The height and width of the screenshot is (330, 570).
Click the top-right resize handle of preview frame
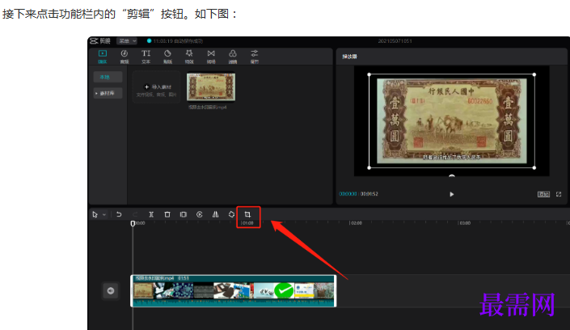[x=534, y=74]
